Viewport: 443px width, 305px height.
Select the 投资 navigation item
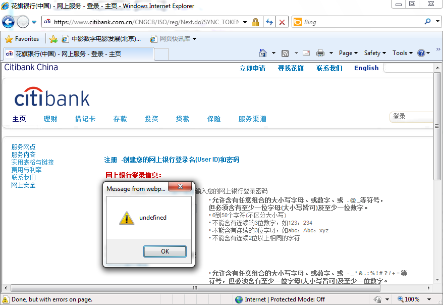click(x=151, y=119)
